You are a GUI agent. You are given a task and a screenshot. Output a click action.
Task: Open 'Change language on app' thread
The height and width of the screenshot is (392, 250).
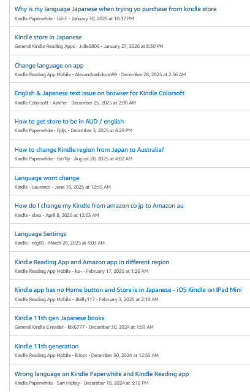coord(49,66)
